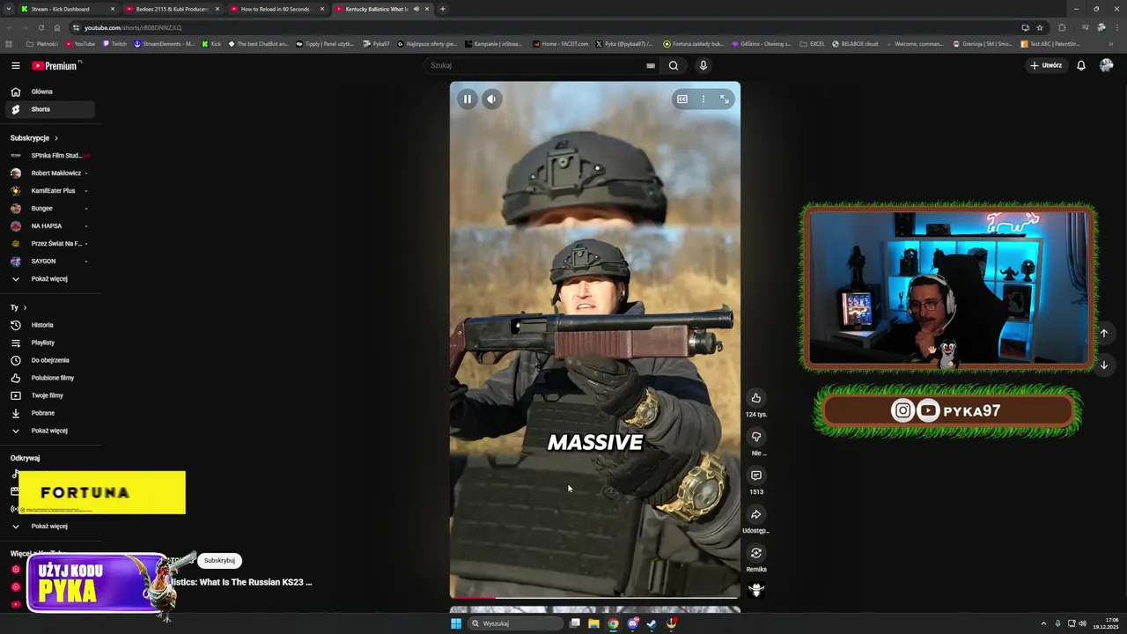The width and height of the screenshot is (1127, 634).
Task: Open the StreamElements bookmark
Action: (x=165, y=44)
